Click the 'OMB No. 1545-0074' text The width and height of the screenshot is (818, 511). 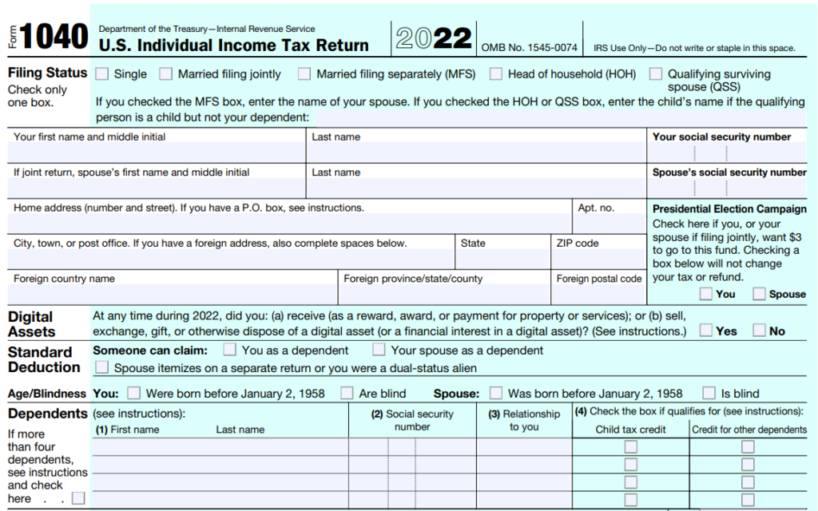[529, 47]
